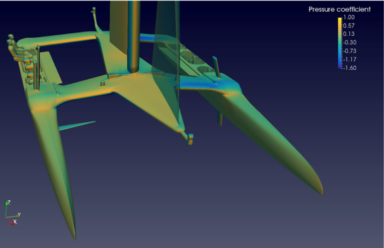Viewport: 384px width, 248px height.
Task: Click the -1.60 legend minimum label
Action: pos(349,68)
